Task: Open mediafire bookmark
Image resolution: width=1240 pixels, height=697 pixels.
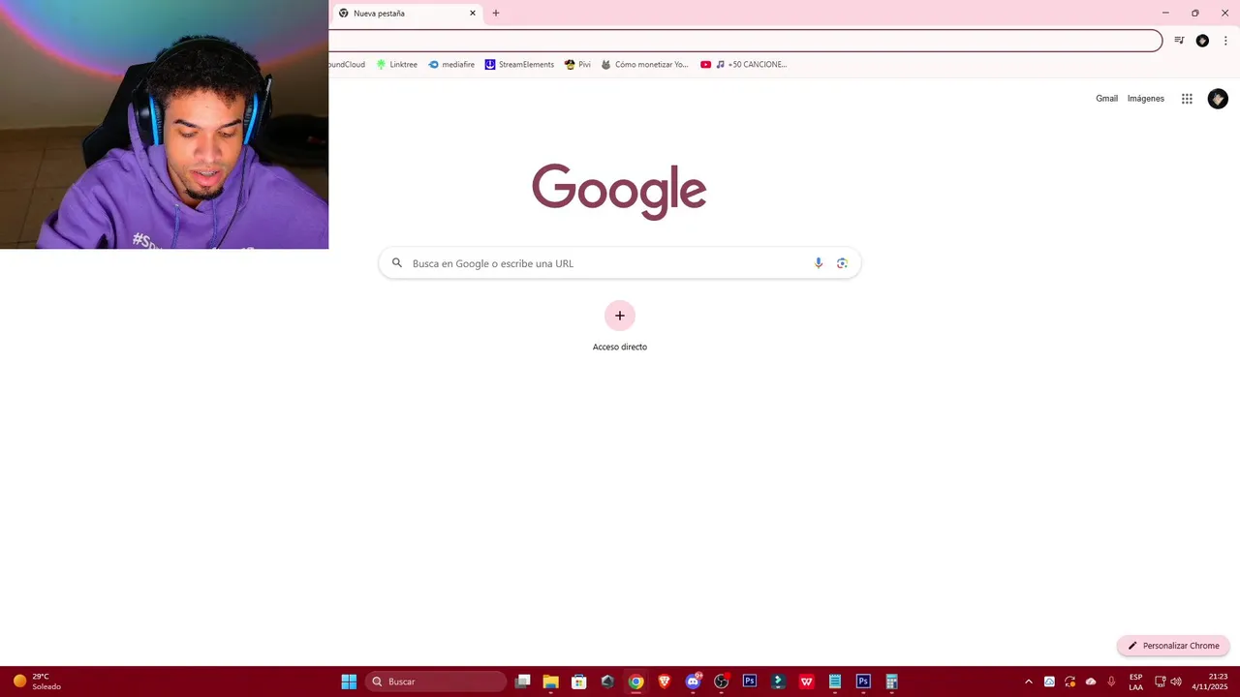Action: (x=451, y=65)
